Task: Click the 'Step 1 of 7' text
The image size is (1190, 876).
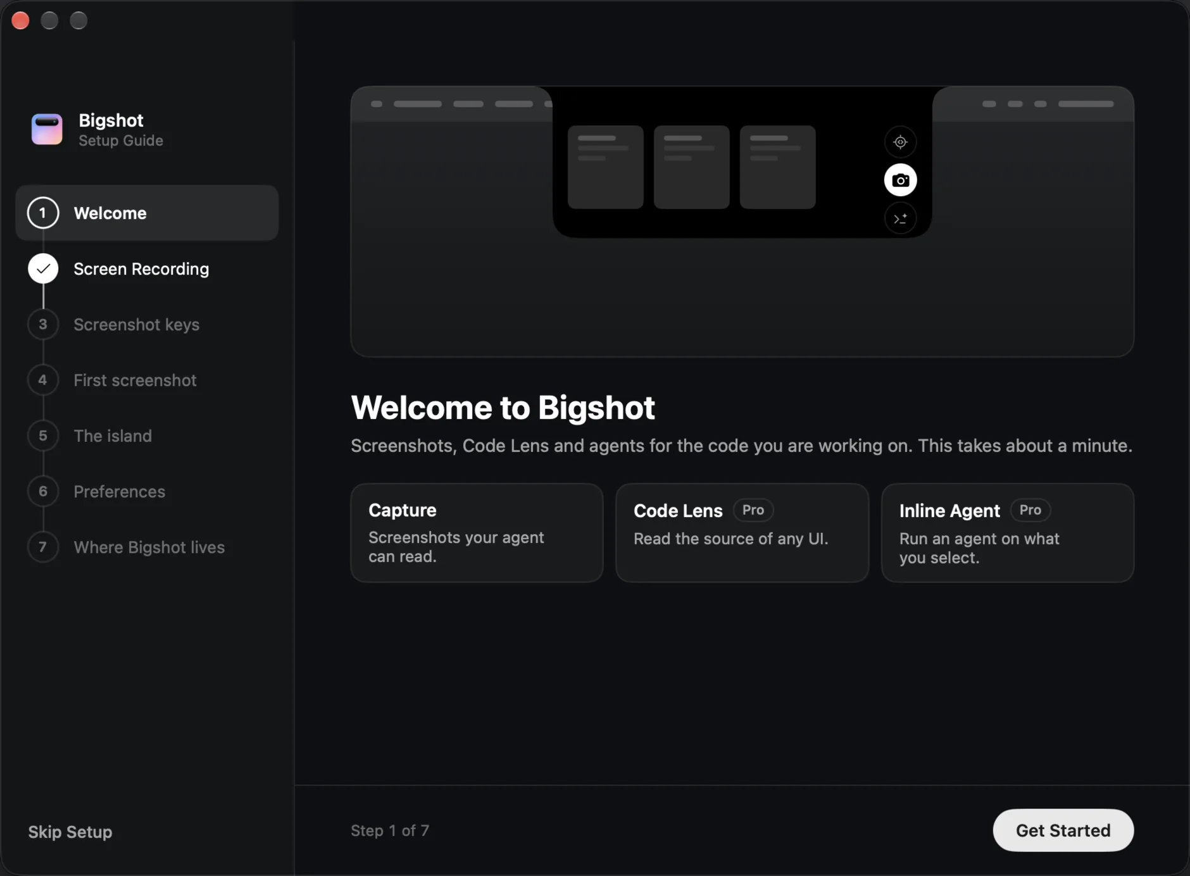Action: pos(390,830)
